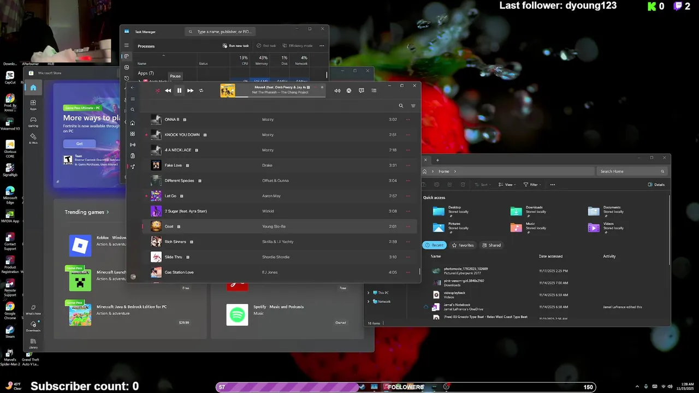699x393 pixels.
Task: Click the now-playing progress bar in Apple Music
Action: click(x=281, y=97)
